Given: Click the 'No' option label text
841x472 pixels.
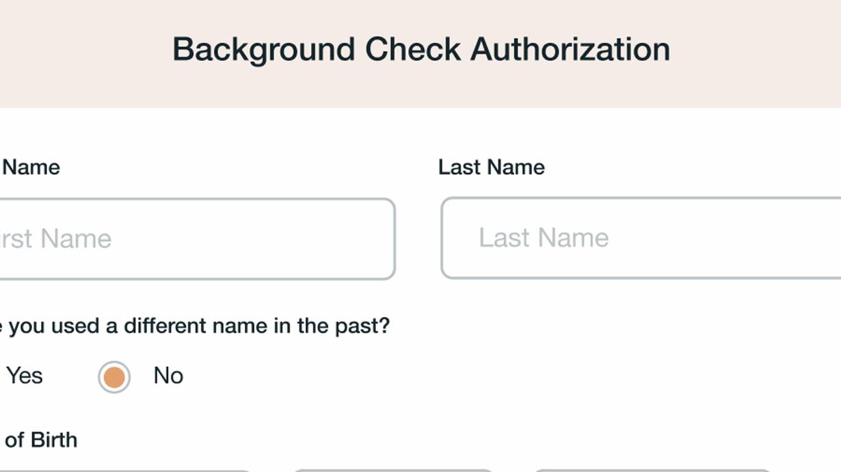Looking at the screenshot, I should 168,376.
